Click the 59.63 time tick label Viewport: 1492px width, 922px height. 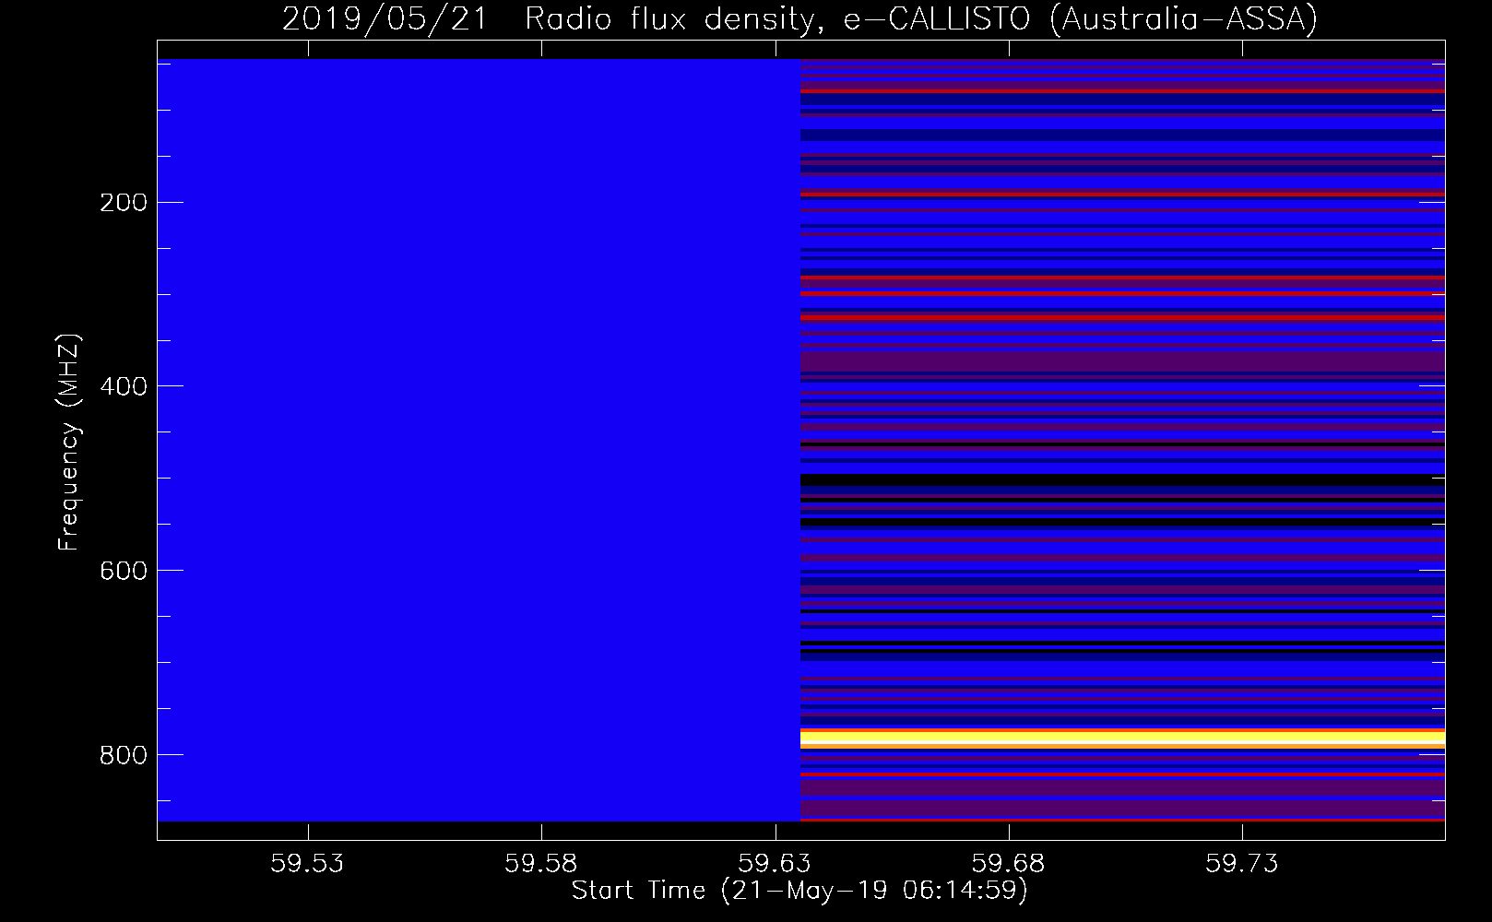click(x=775, y=864)
